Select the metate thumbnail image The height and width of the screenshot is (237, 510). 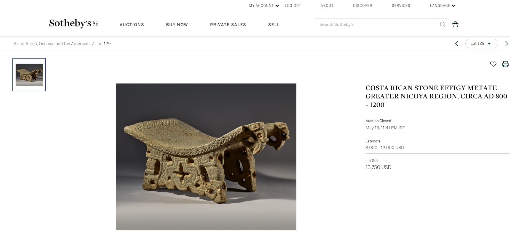click(29, 75)
